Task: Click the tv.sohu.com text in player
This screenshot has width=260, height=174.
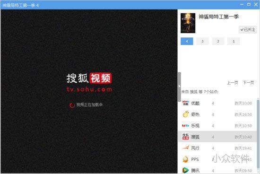Action: (x=89, y=89)
